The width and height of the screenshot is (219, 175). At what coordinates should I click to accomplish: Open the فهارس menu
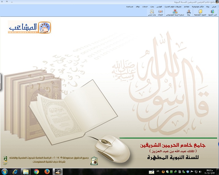tap(159, 7)
